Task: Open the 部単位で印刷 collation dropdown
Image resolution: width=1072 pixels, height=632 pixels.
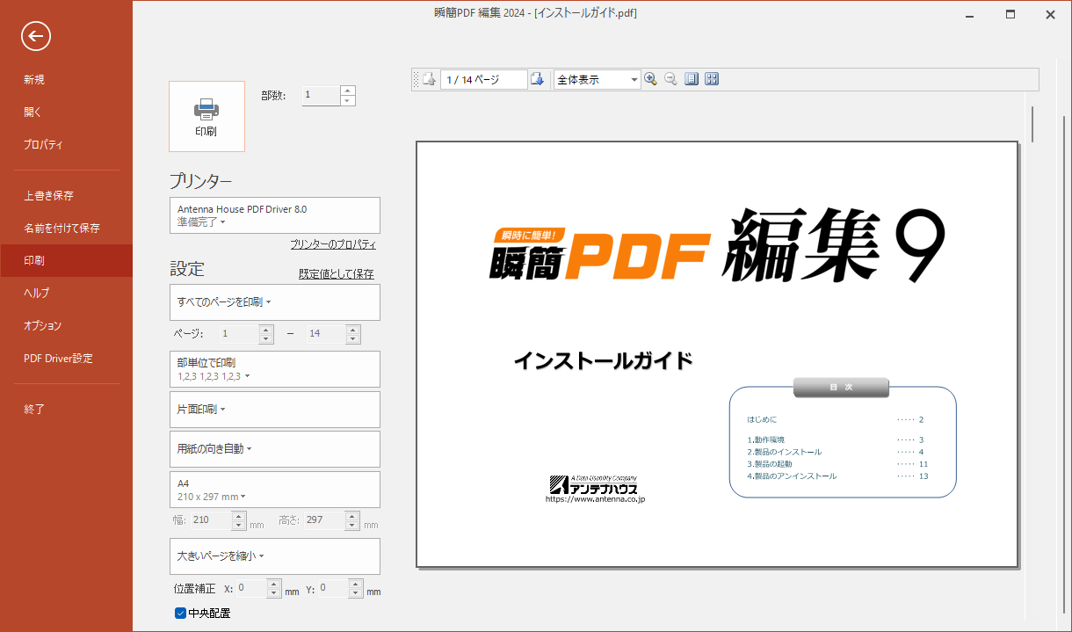Action: 274,369
